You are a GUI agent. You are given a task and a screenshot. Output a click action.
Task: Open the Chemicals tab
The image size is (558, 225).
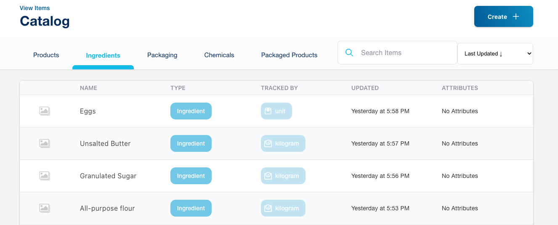[x=219, y=55]
